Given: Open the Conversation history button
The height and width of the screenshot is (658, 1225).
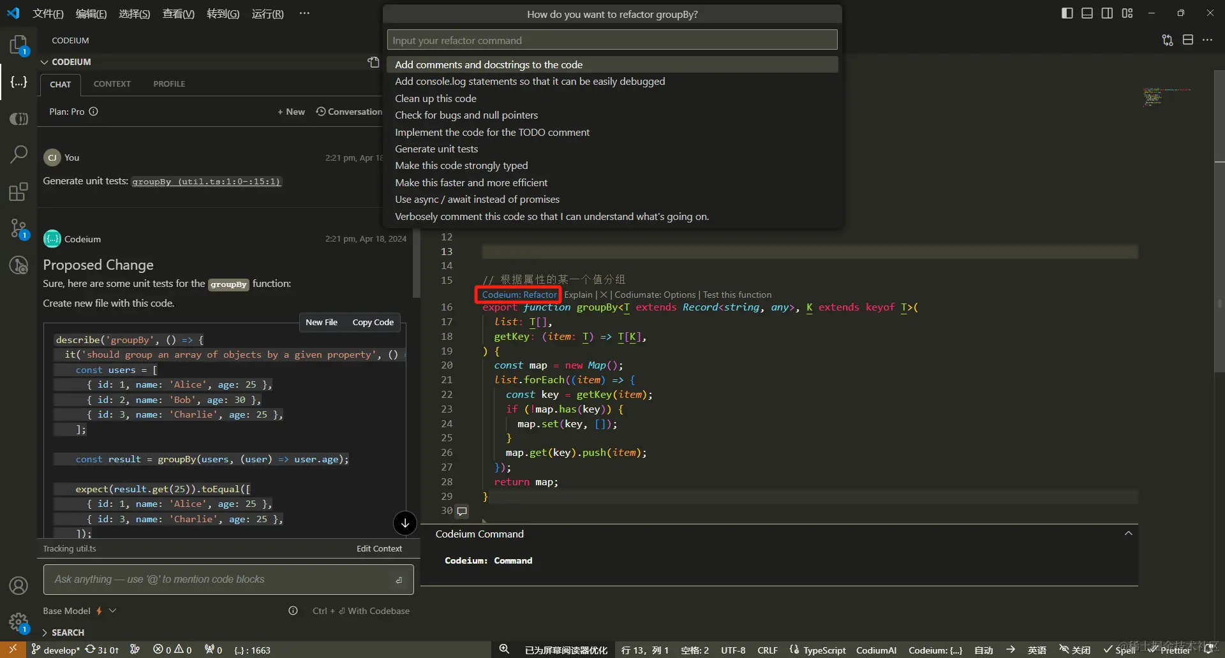Looking at the screenshot, I should [349, 112].
